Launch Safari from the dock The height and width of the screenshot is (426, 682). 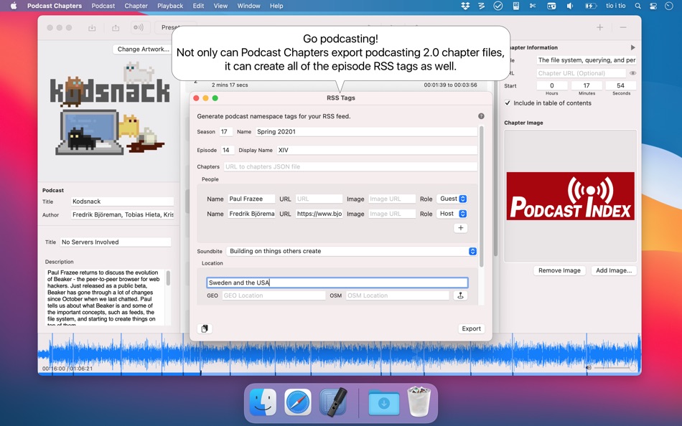[x=298, y=402]
